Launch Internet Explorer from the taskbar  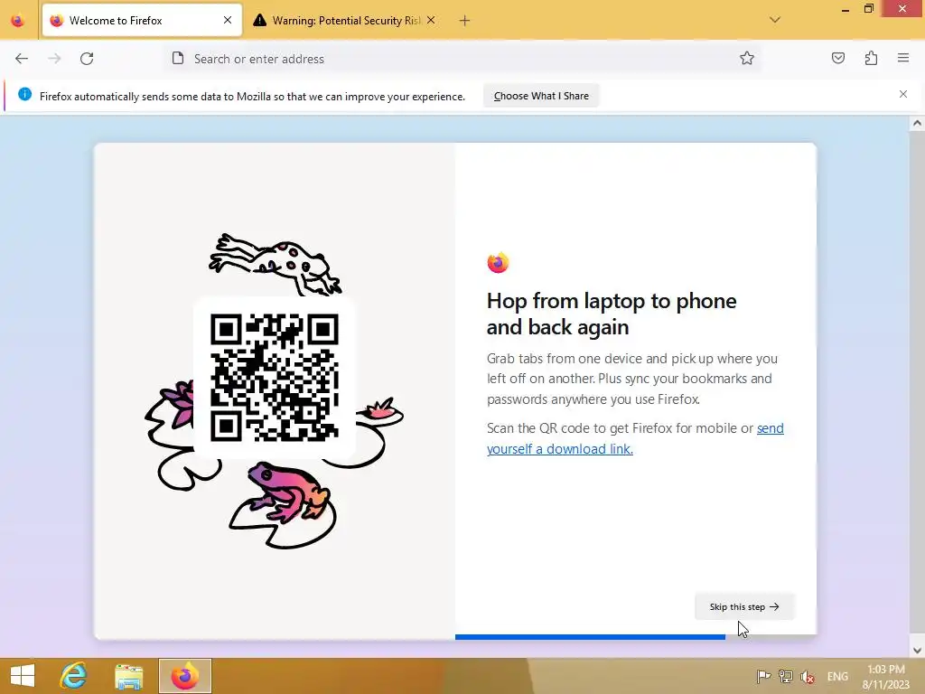coord(74,676)
